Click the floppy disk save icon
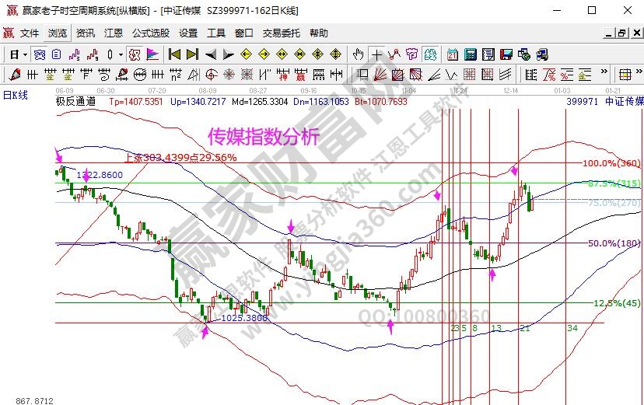This screenshot has height=405, width=644. [x=506, y=54]
